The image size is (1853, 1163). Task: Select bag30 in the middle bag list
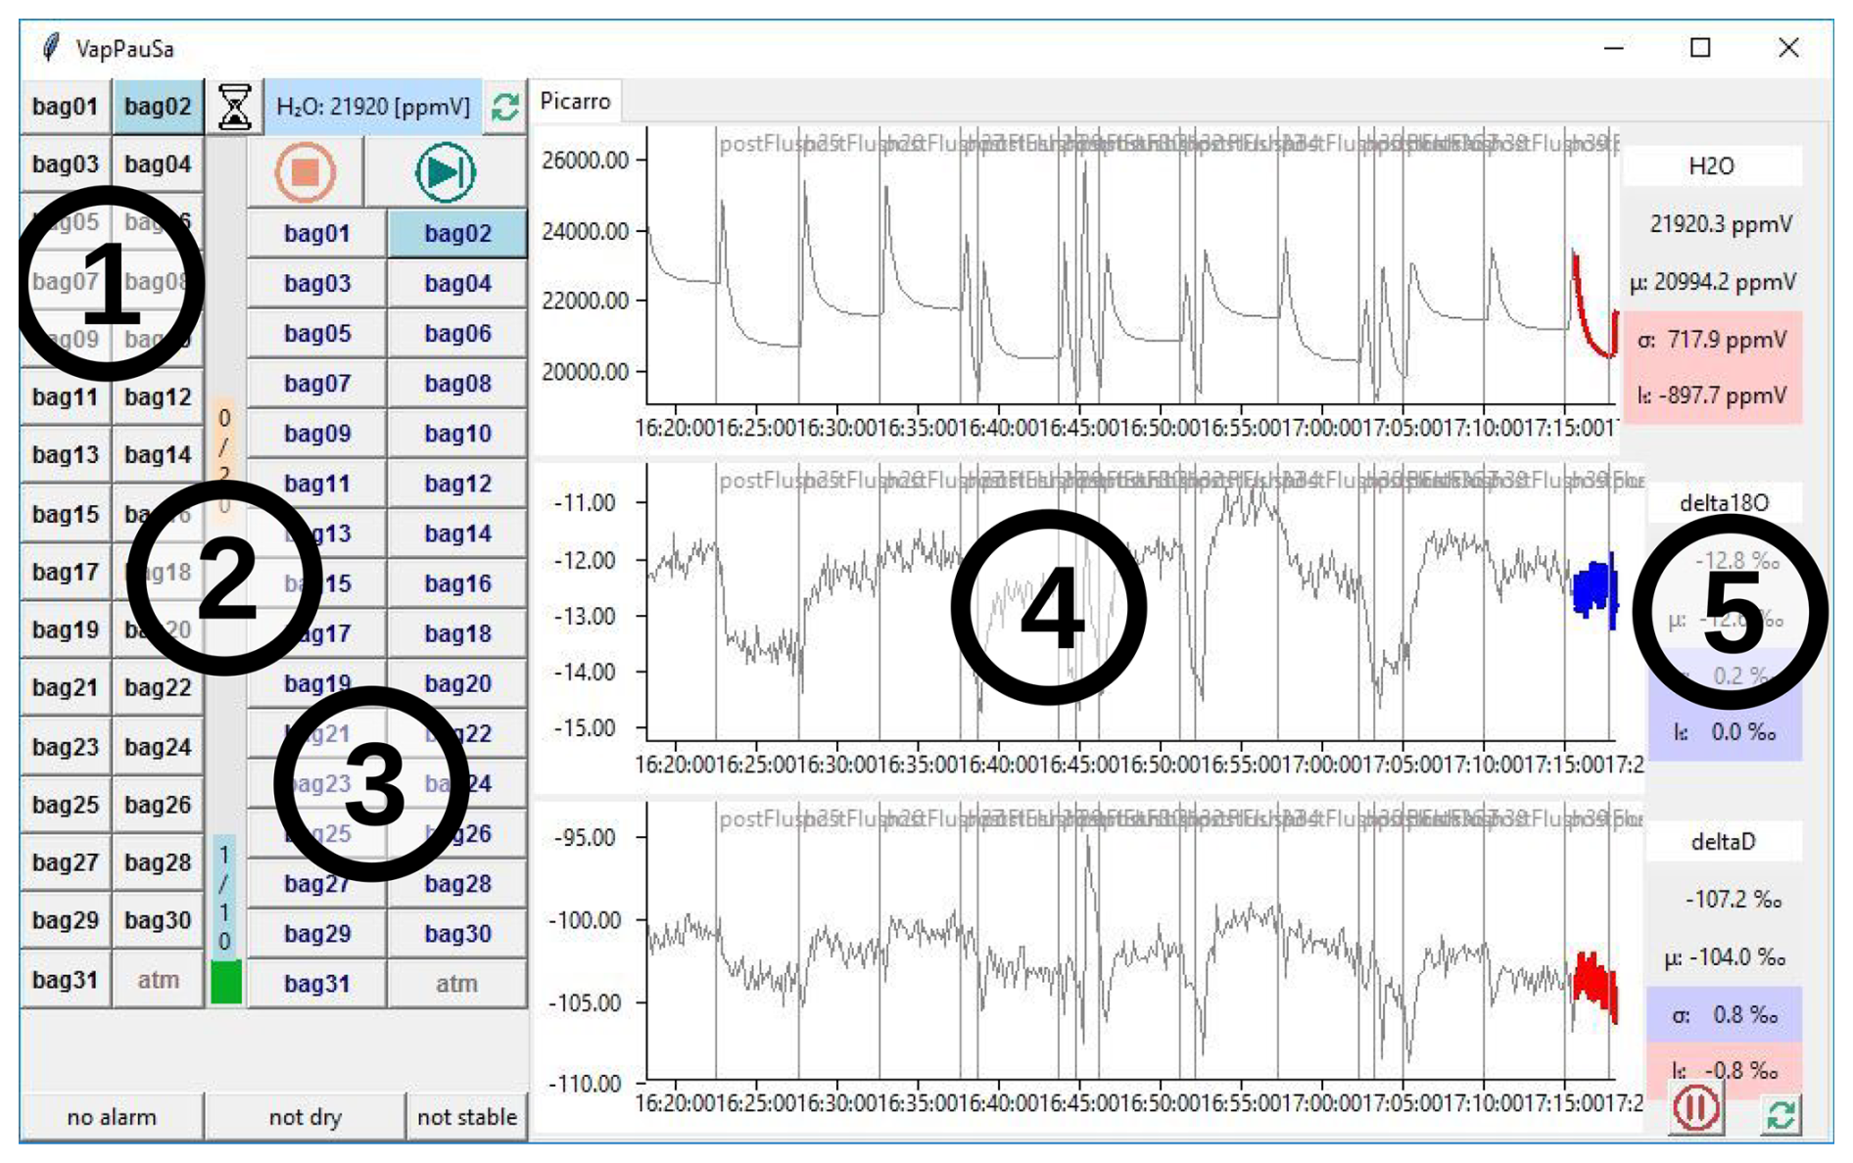coord(457,934)
